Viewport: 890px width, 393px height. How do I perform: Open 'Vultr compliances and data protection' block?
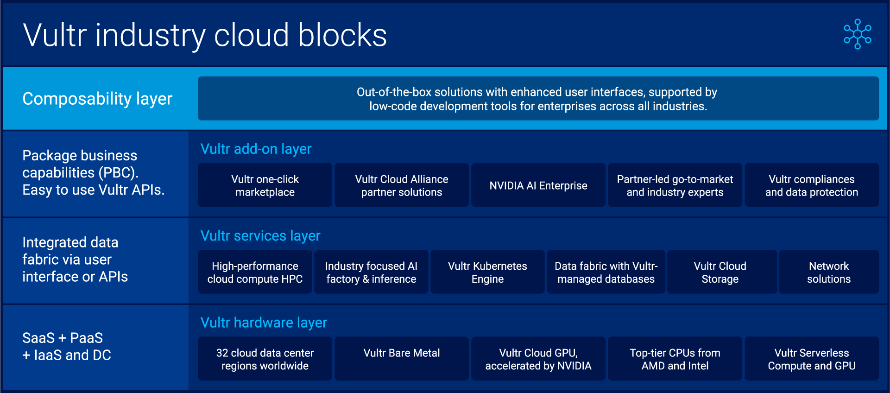pos(812,185)
